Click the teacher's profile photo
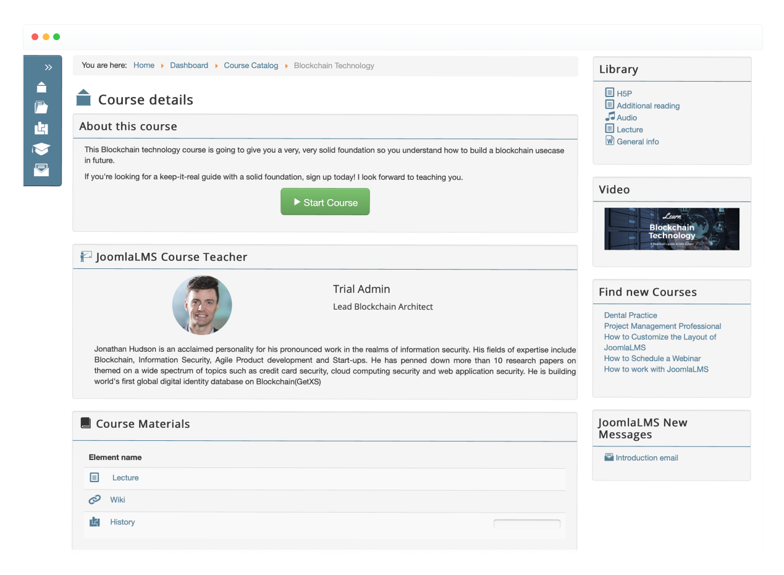Screen dimensions: 784x575 202,305
